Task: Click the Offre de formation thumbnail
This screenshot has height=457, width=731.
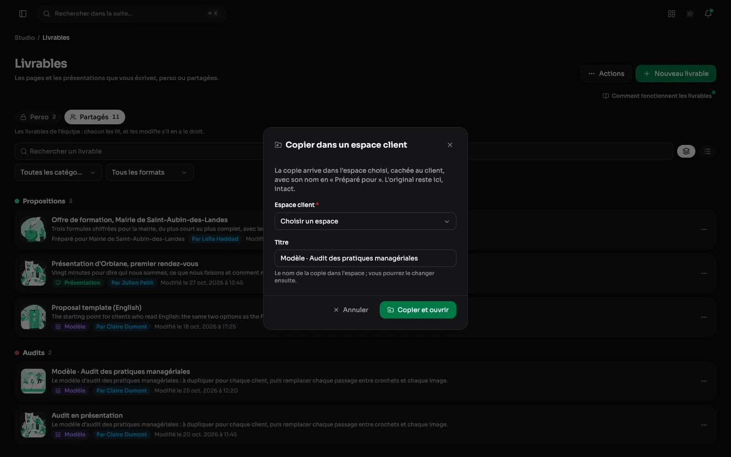Action: (33, 229)
